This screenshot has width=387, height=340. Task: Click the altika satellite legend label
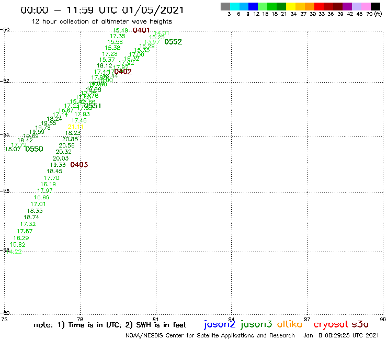290,324
